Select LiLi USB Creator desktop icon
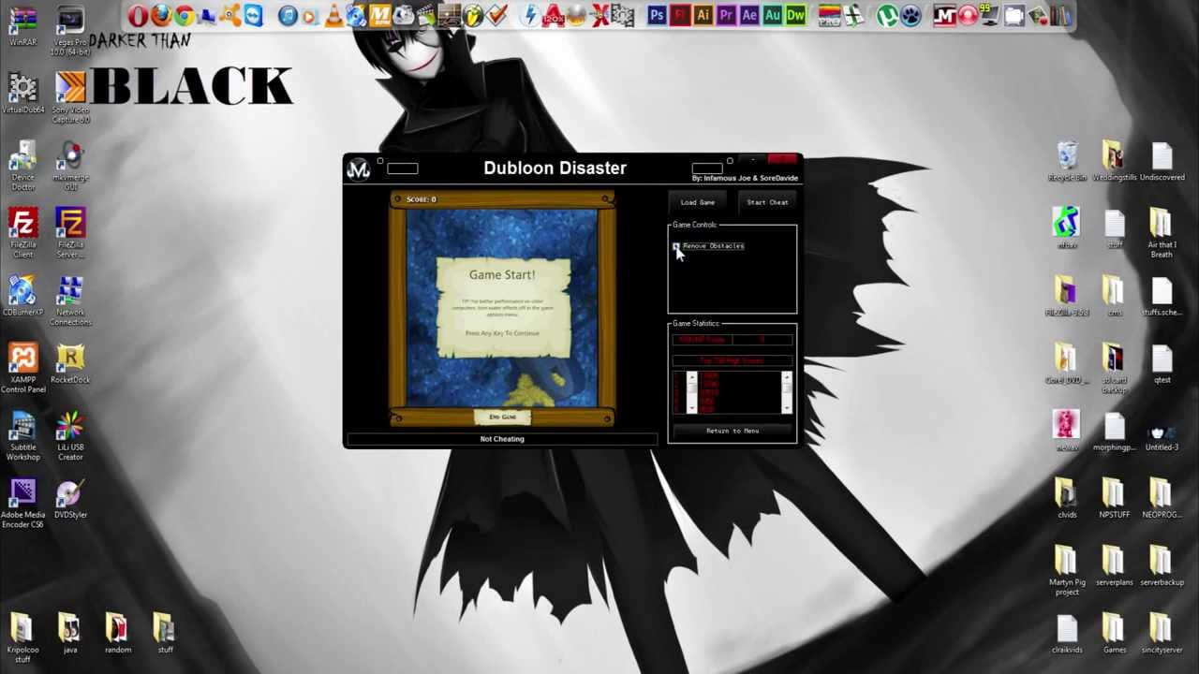 click(x=70, y=434)
